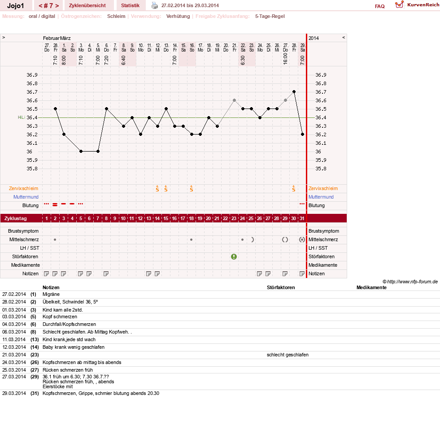Click the grey excluded temperature point on day 23
Viewport: 440px width, 425px height.
point(234,100)
